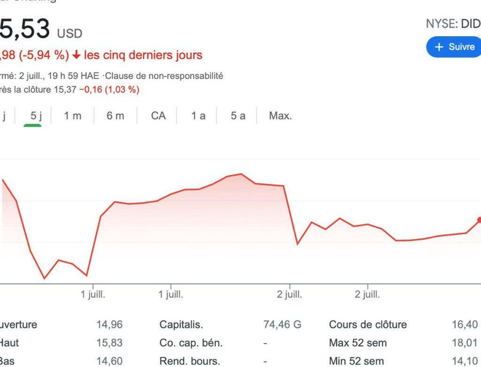Click the rightmost 2 juill. axis label

click(x=367, y=295)
